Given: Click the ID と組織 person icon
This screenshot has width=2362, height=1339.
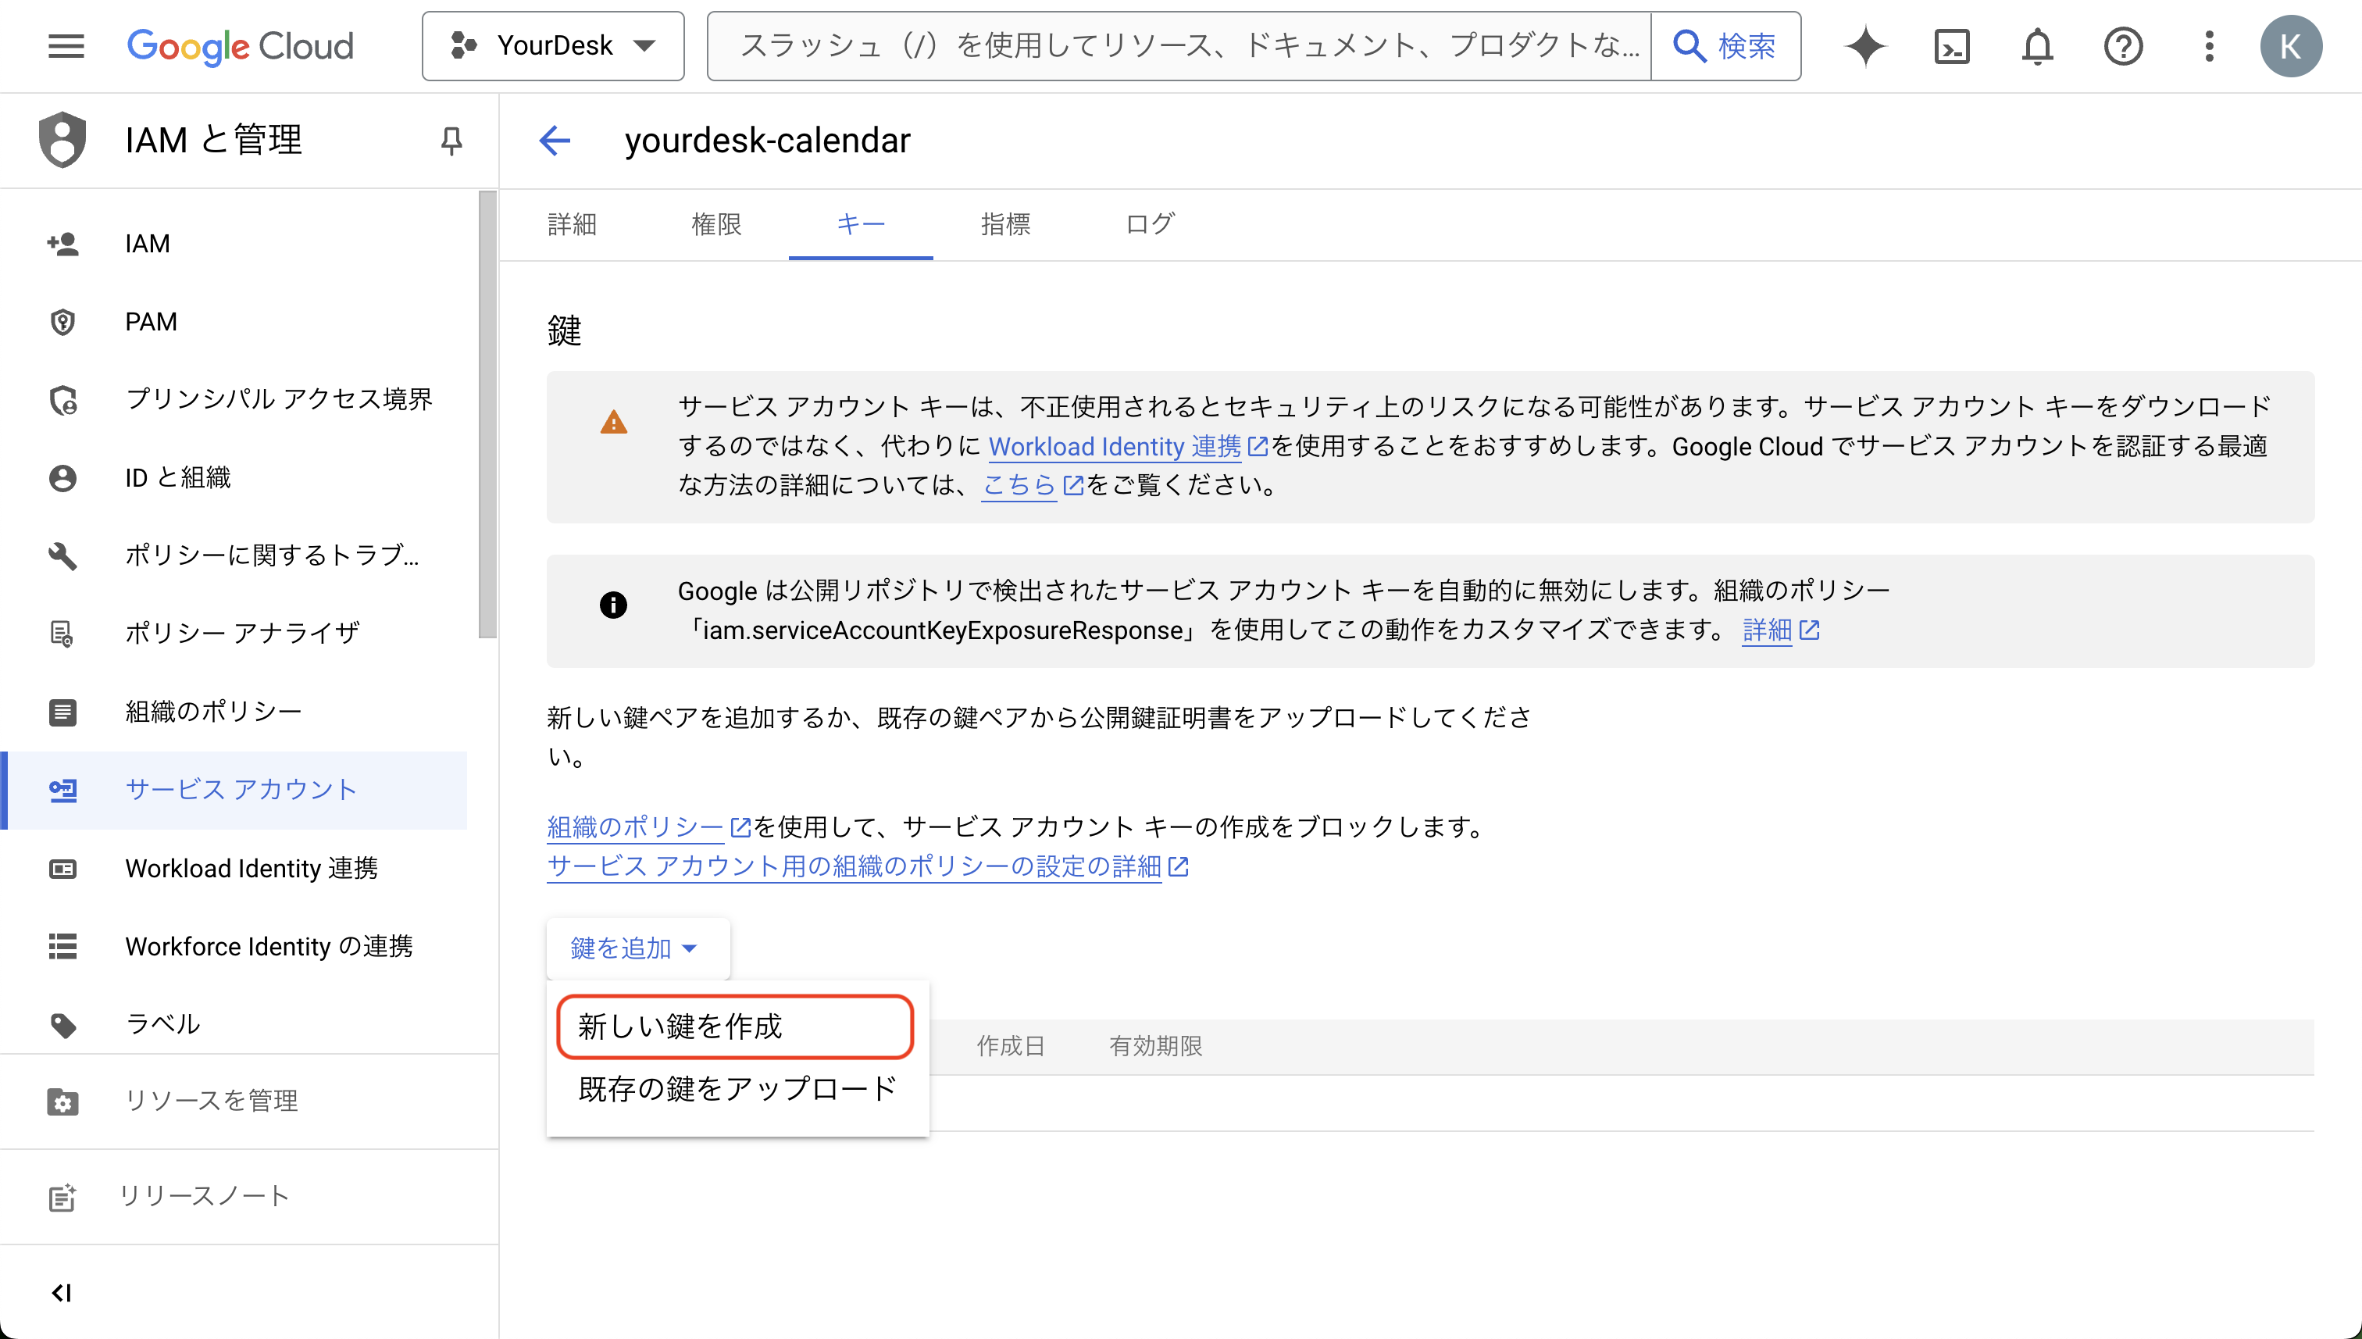Looking at the screenshot, I should pos(62,478).
